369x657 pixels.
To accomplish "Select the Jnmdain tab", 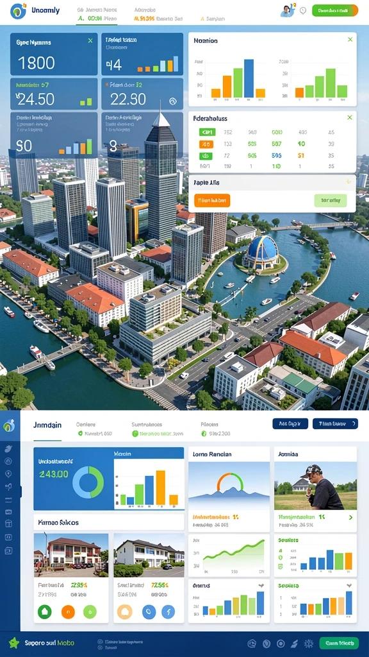I will 47,425.
